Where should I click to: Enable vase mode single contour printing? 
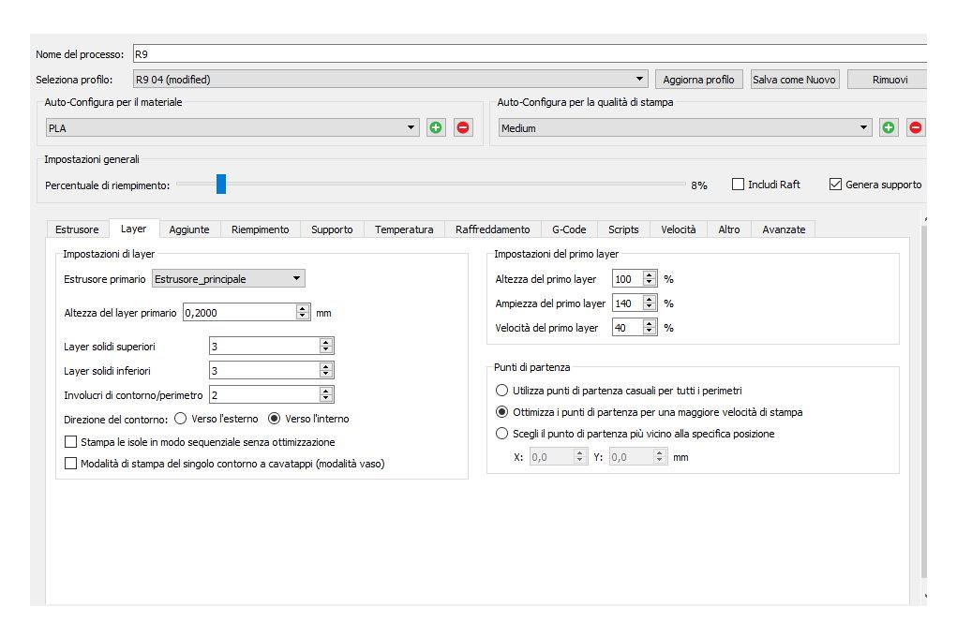click(71, 463)
